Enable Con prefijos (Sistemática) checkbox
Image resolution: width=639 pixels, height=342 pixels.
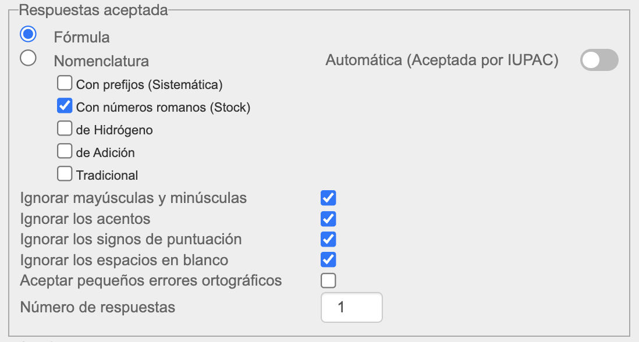tap(65, 84)
